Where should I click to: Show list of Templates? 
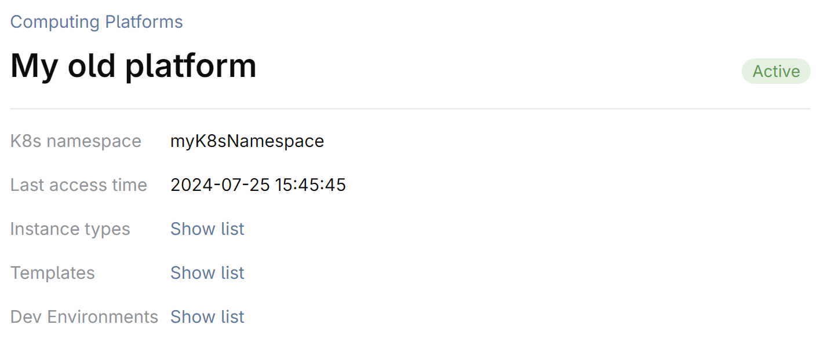tap(207, 273)
